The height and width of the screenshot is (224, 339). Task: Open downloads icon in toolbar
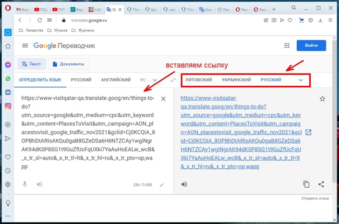click(320, 20)
